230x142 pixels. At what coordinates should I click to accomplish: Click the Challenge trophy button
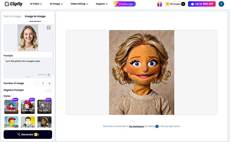pyautogui.click(x=124, y=4)
